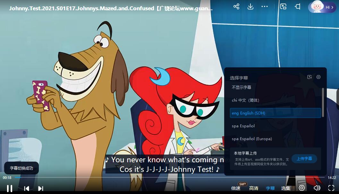Image resolution: width=339 pixels, height=194 pixels.
Task: Switch to mini window playback mode
Action: click(x=283, y=6)
